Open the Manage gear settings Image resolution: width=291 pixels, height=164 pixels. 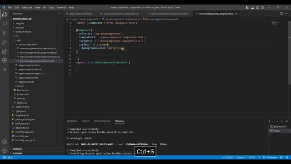(x=5, y=151)
